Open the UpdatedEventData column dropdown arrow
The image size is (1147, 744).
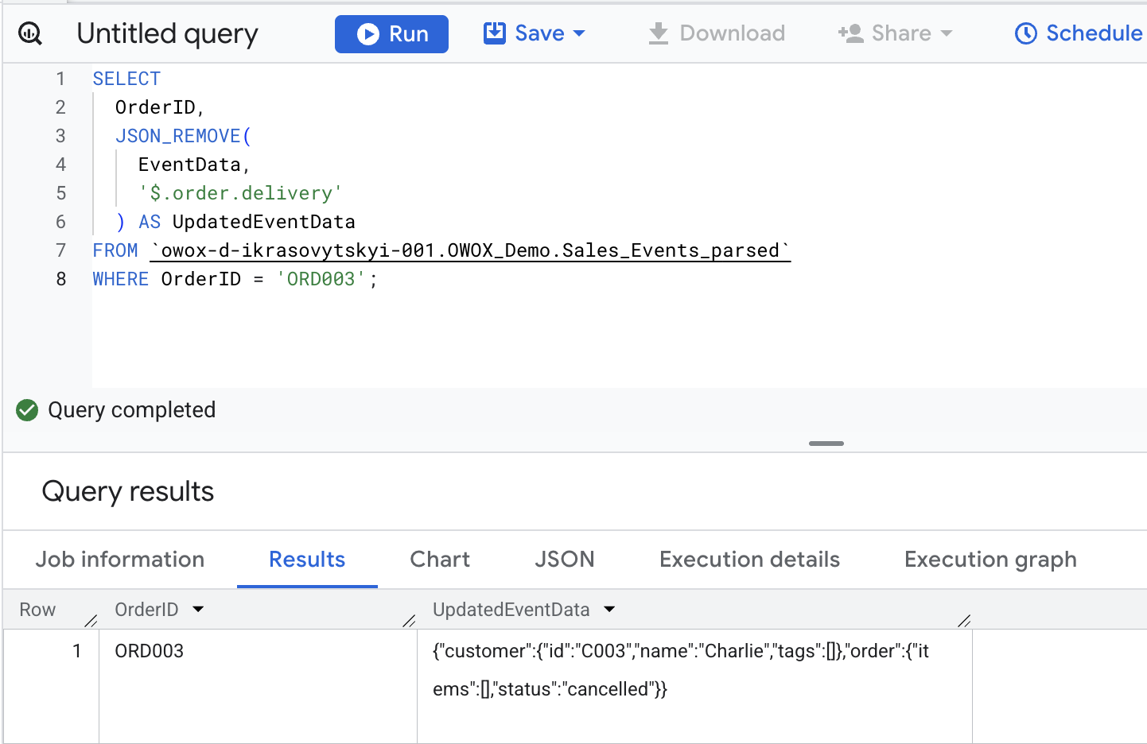point(609,610)
